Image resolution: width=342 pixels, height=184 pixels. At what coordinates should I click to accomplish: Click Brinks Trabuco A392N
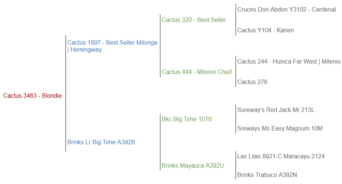tap(267, 175)
